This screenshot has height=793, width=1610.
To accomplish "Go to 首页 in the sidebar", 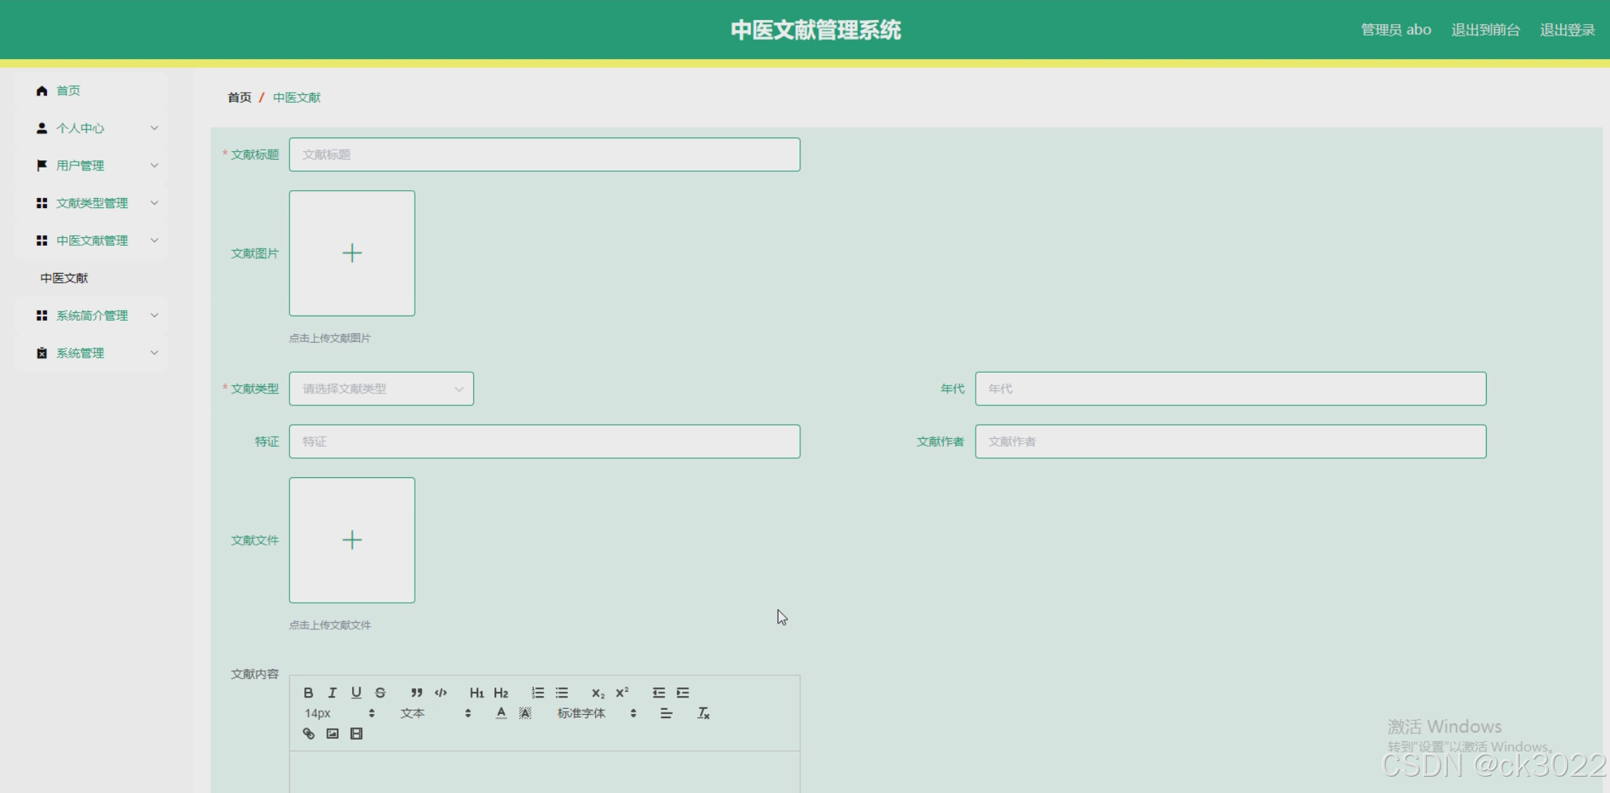I will point(68,90).
